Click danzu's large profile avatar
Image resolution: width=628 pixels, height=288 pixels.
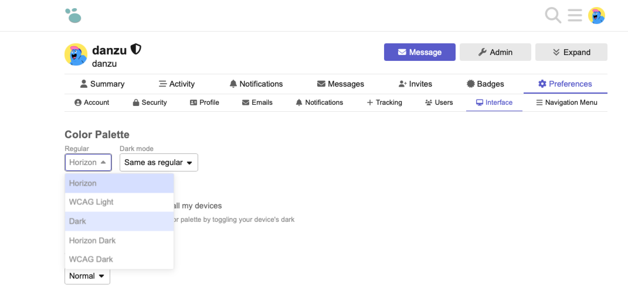coord(76,55)
